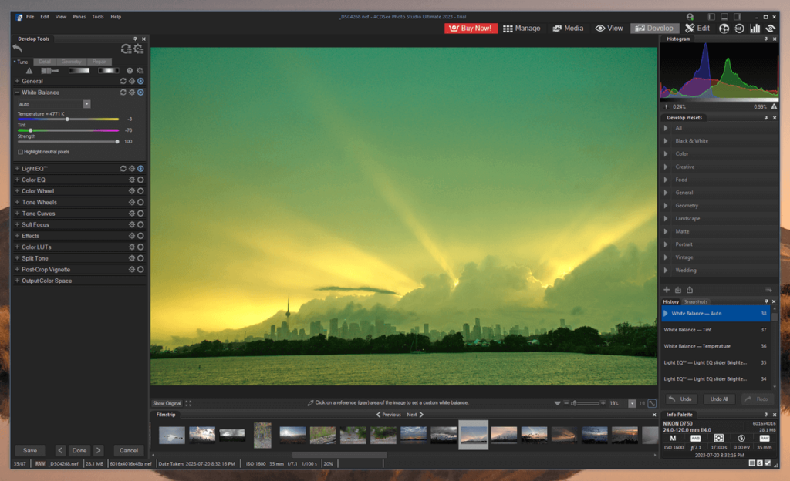This screenshot has height=481, width=790.
Task: Select the develop brush tool icon
Action: click(x=49, y=71)
